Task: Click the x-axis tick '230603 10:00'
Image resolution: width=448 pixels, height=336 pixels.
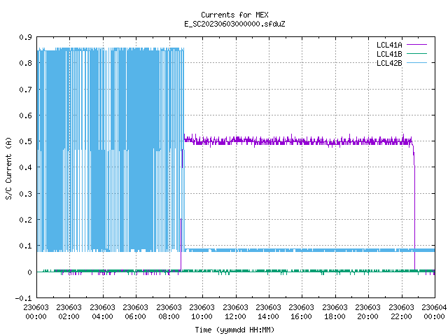Action: click(202, 311)
